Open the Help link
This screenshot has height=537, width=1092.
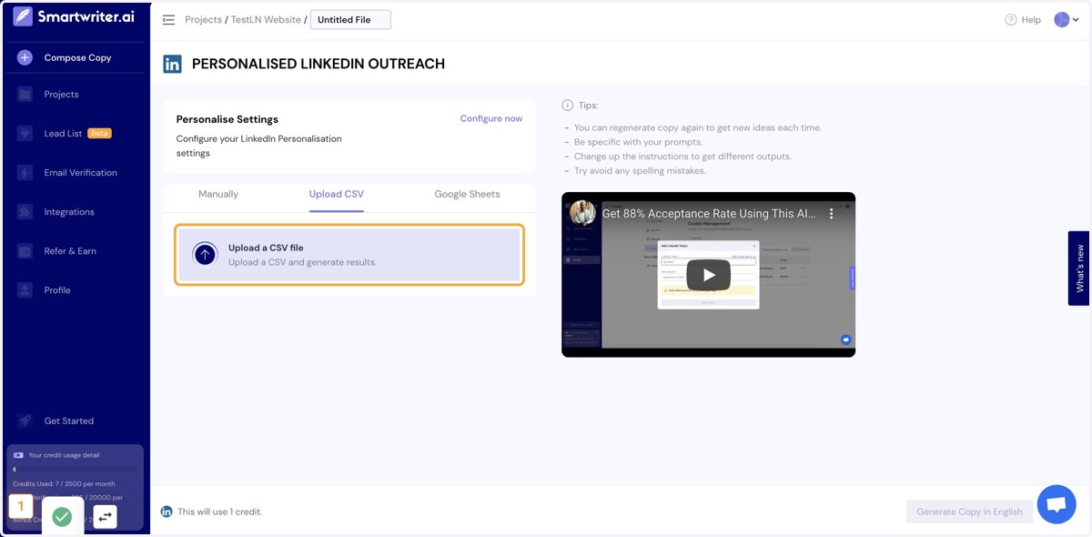[1023, 20]
